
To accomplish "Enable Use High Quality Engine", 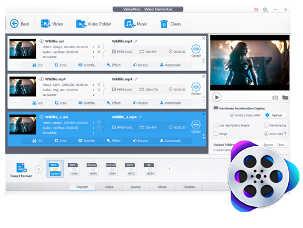I will (x=216, y=125).
